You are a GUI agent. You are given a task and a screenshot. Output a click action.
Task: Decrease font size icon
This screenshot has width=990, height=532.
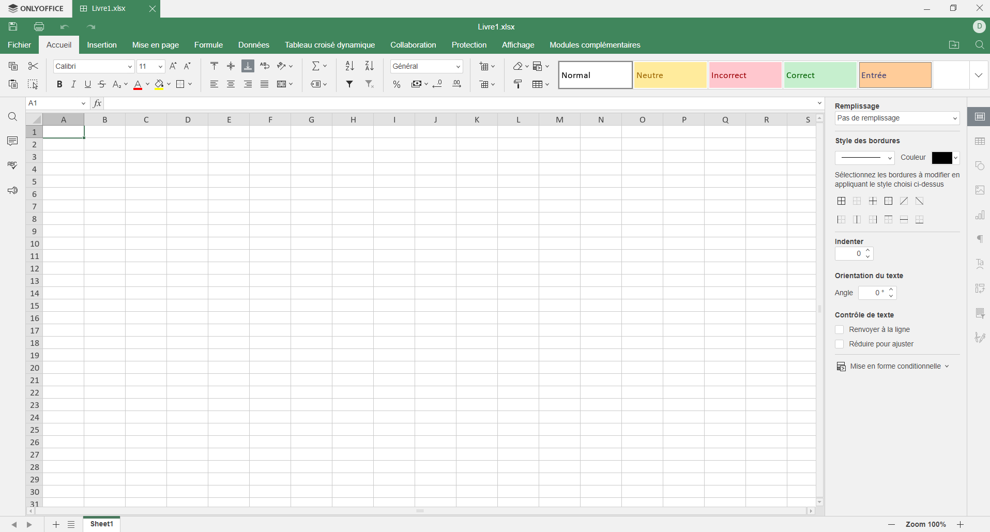tap(188, 66)
